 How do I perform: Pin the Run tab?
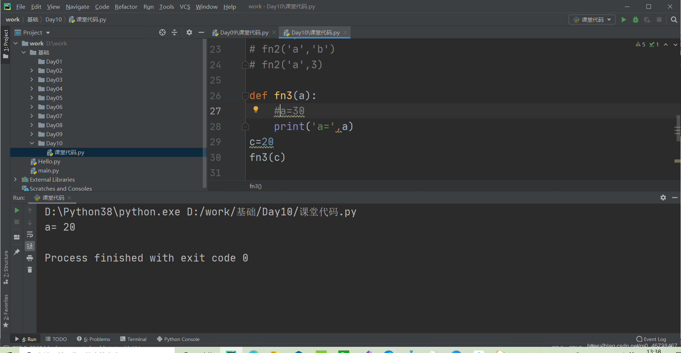pyautogui.click(x=17, y=252)
